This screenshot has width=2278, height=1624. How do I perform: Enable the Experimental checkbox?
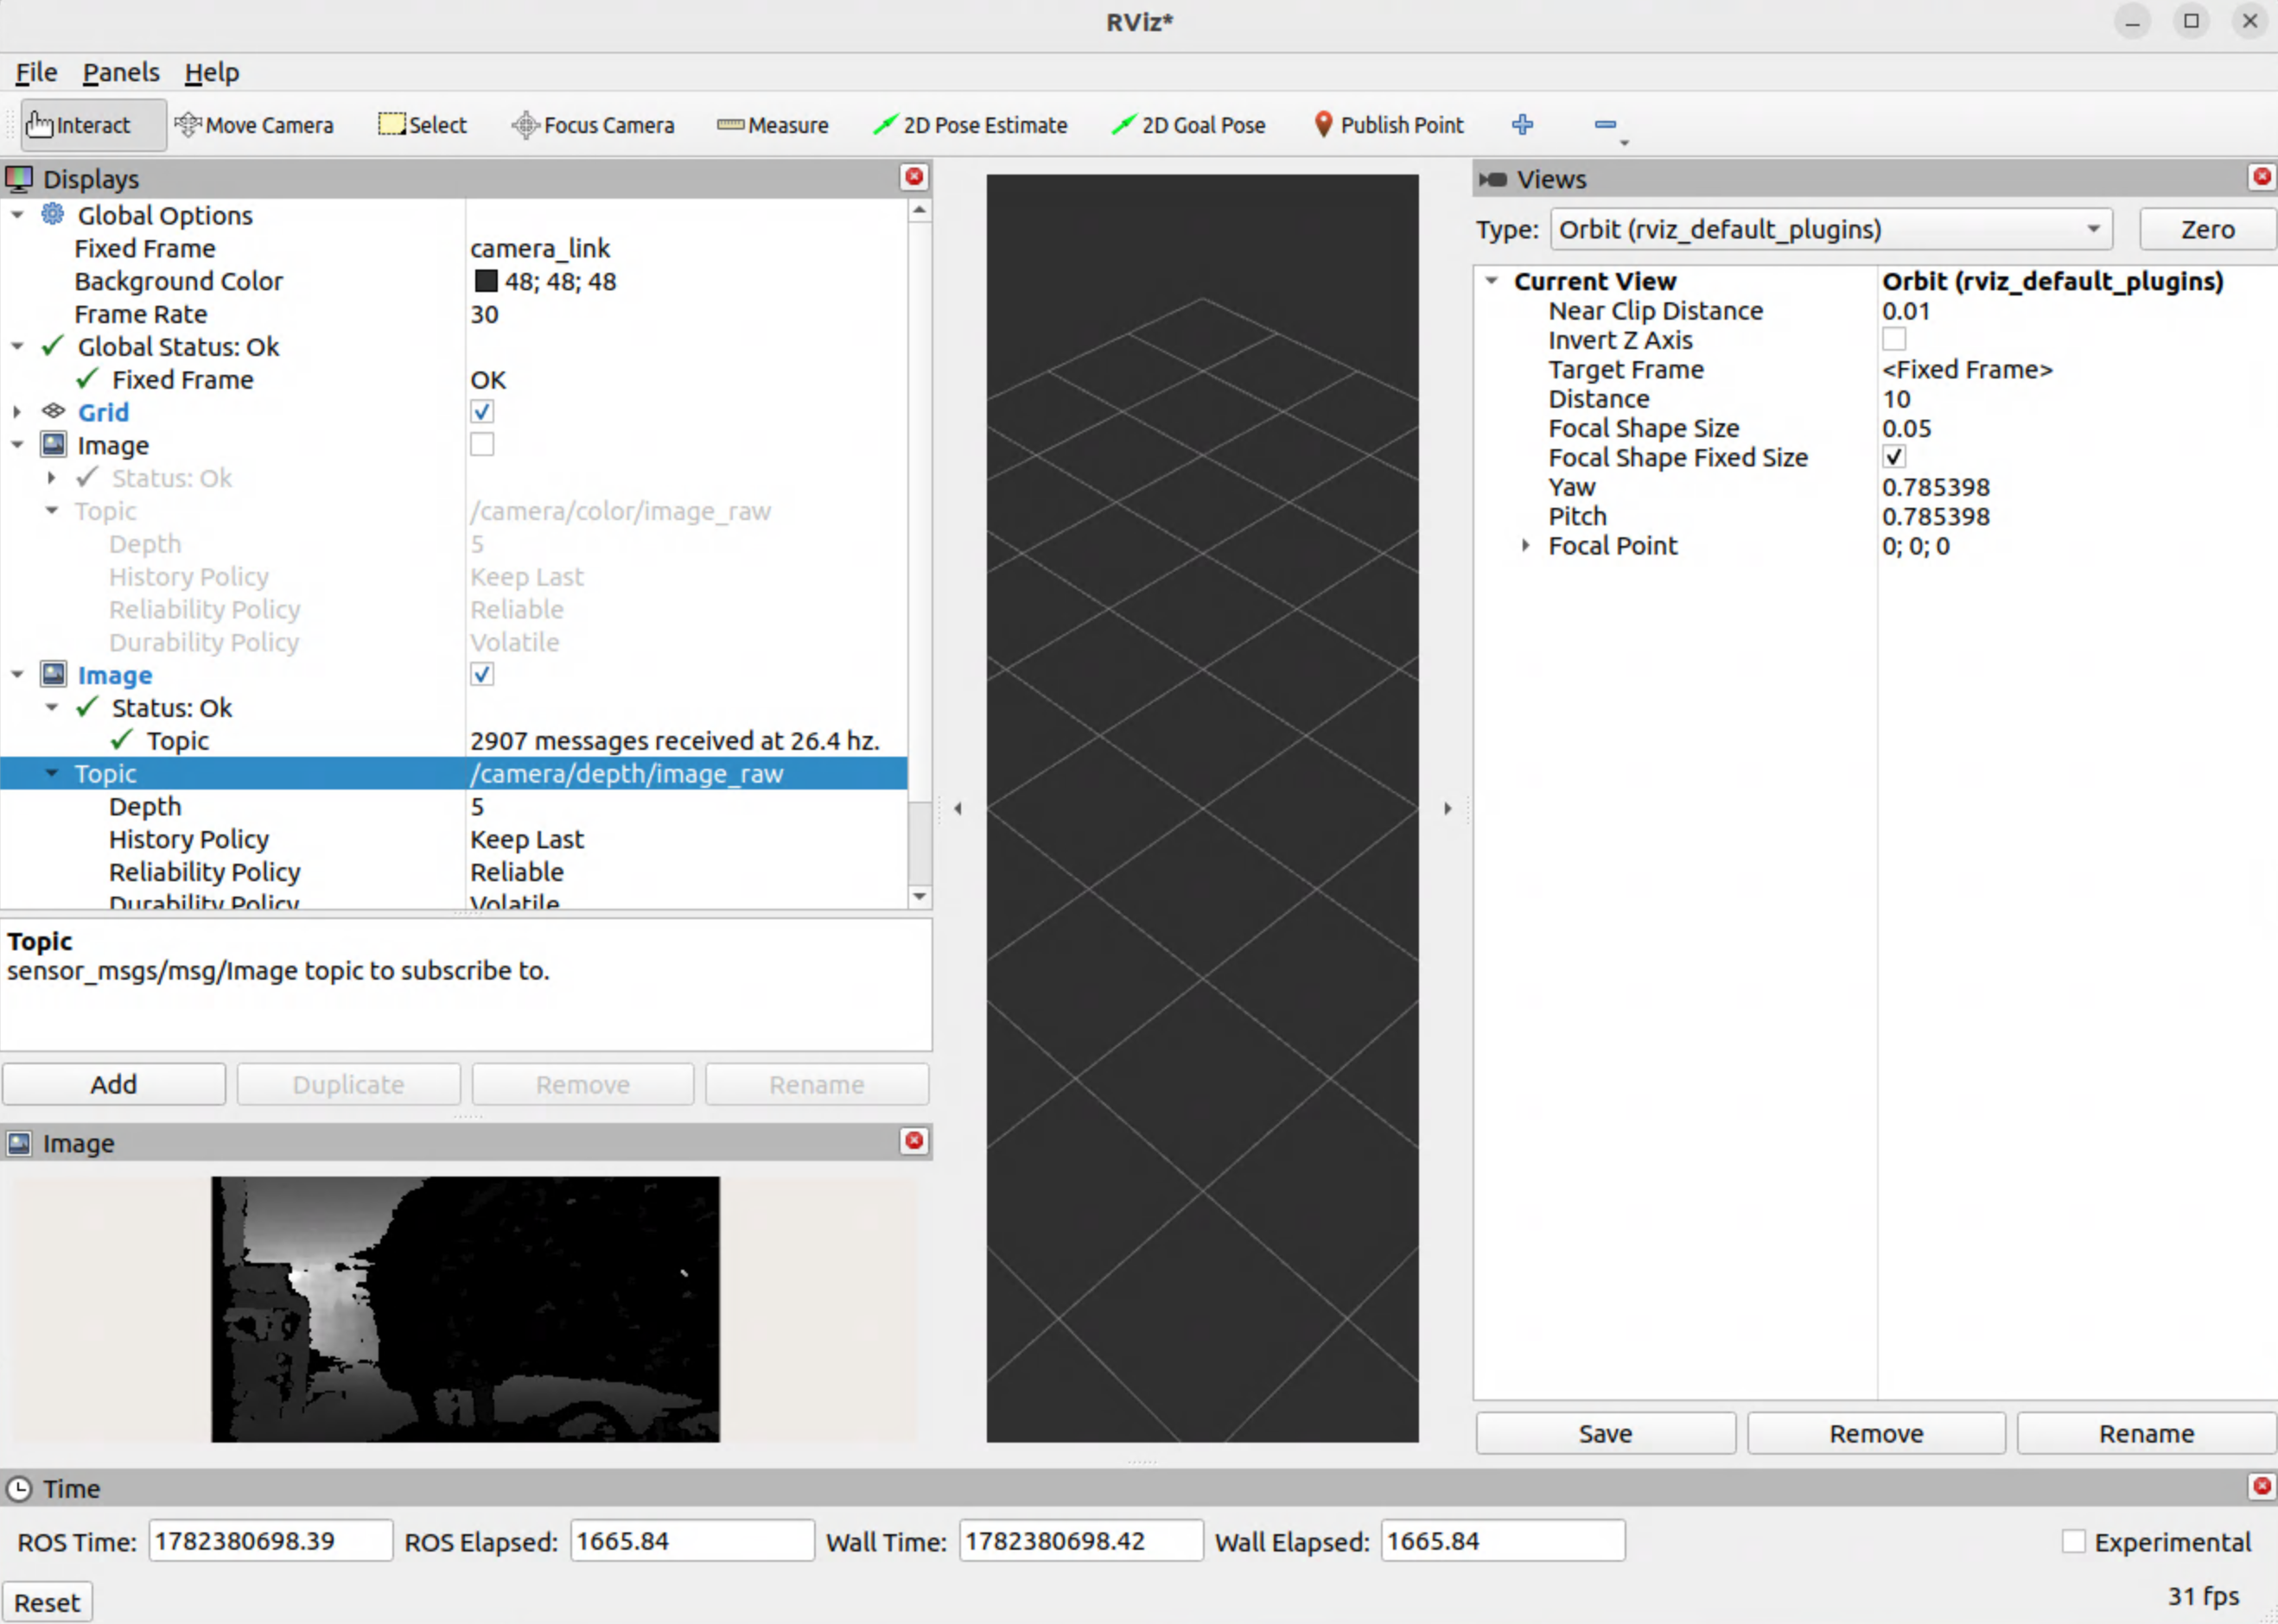[x=2074, y=1541]
